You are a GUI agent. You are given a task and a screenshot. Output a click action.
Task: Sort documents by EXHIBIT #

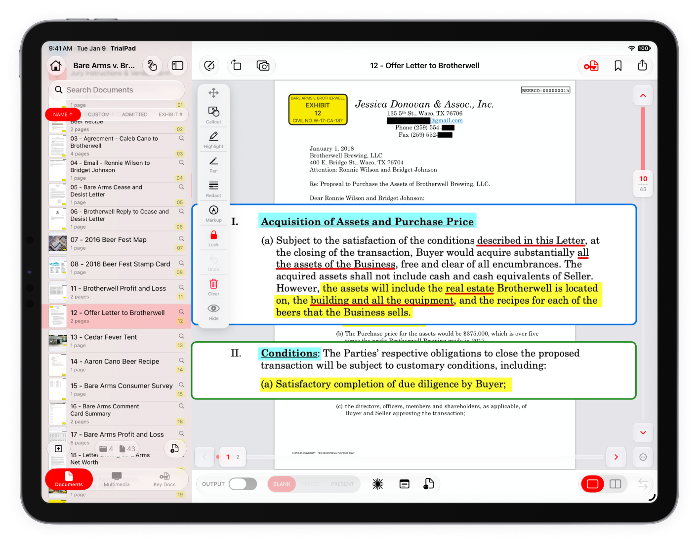point(170,115)
